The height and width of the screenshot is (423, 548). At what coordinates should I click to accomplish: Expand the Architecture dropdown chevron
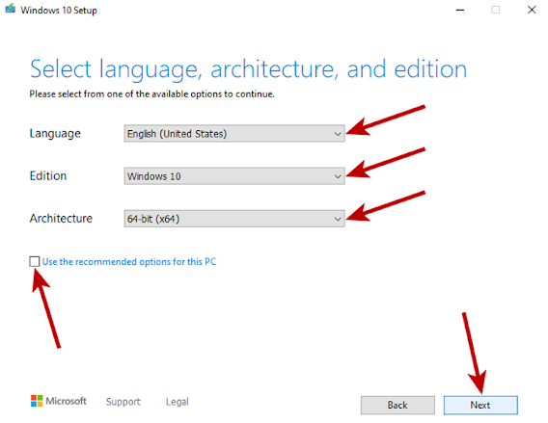coord(338,219)
